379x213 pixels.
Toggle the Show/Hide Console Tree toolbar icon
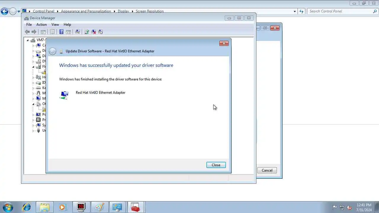pyautogui.click(x=43, y=32)
